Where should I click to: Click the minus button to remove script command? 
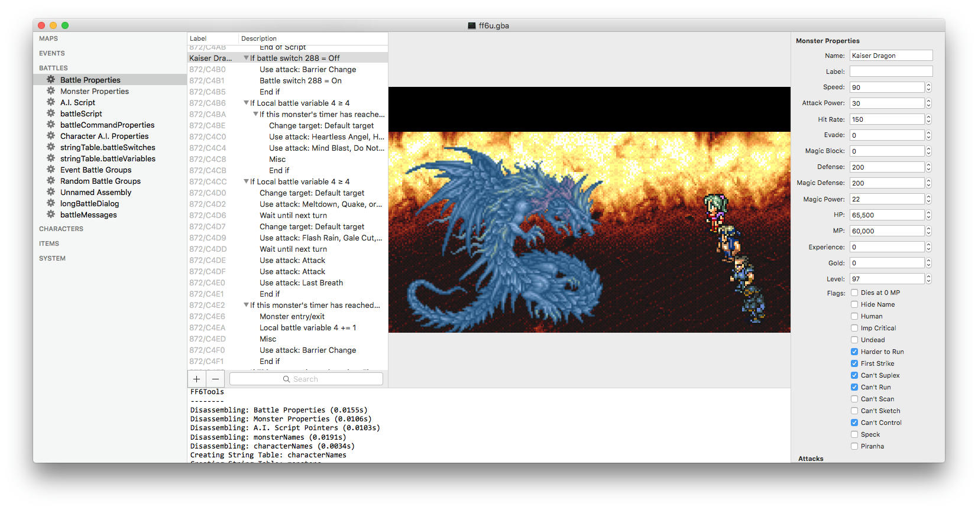tap(215, 379)
